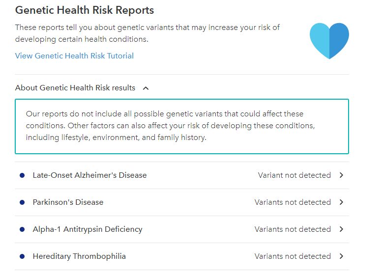Click the dot beside Parkinson's Disease

pyautogui.click(x=22, y=202)
